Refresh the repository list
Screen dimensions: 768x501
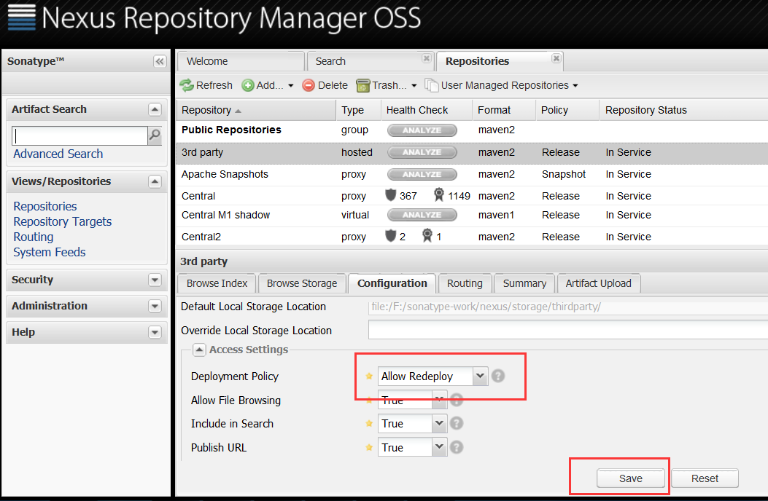pos(206,85)
